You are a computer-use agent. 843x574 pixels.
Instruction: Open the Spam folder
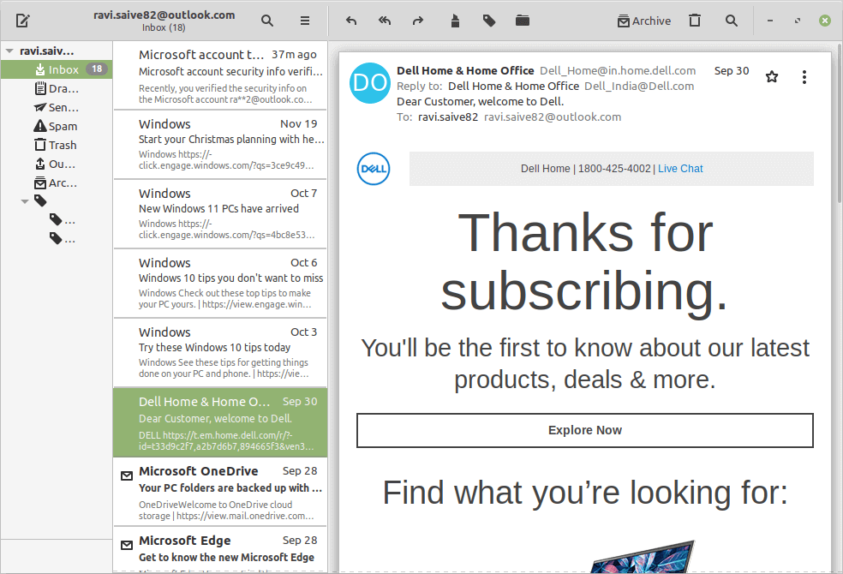point(57,126)
